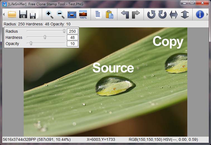Save the image with the large floppy disk icon

click(x=23, y=14)
